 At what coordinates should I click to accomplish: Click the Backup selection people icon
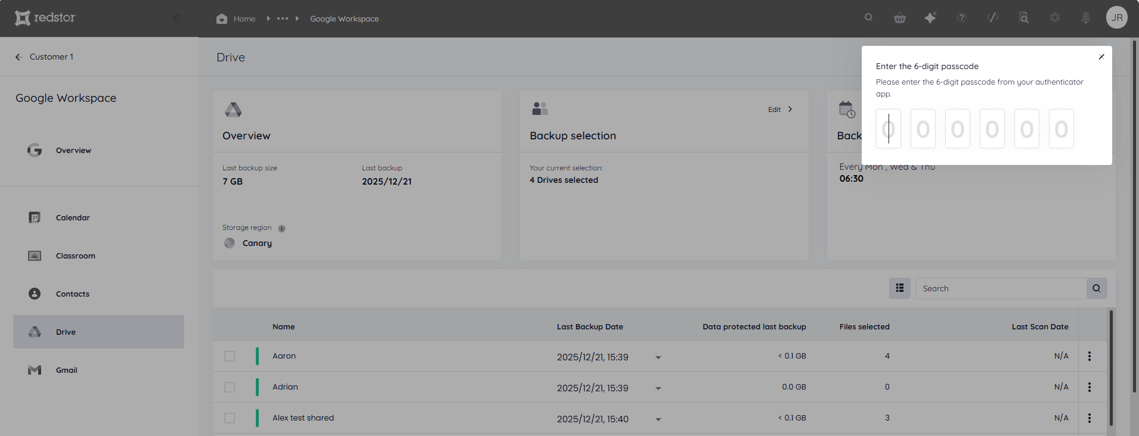point(540,108)
